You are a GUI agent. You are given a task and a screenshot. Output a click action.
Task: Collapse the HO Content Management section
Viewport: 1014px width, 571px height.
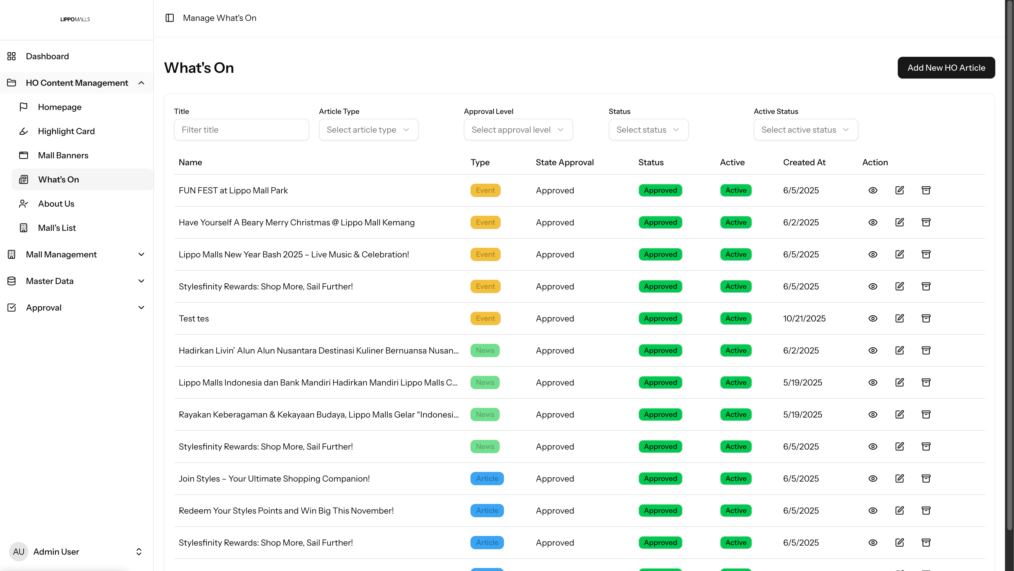[77, 83]
